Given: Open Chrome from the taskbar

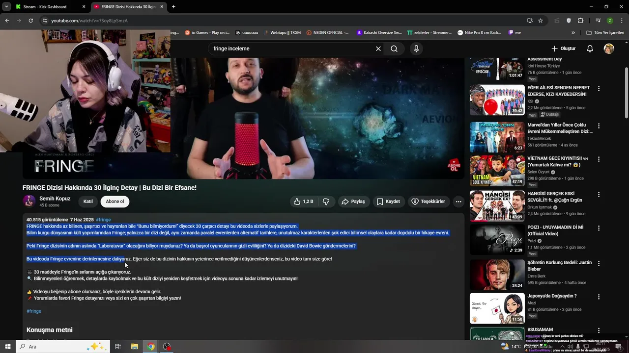Looking at the screenshot, I should tap(151, 347).
